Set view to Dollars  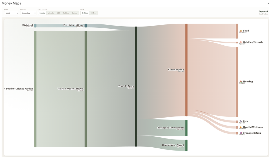click(85, 13)
